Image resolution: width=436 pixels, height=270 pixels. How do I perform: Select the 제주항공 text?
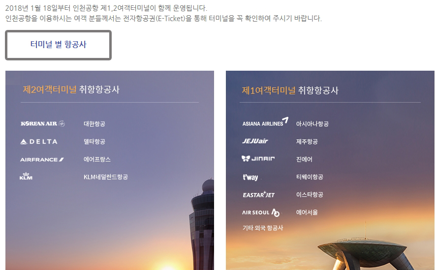pos(307,141)
